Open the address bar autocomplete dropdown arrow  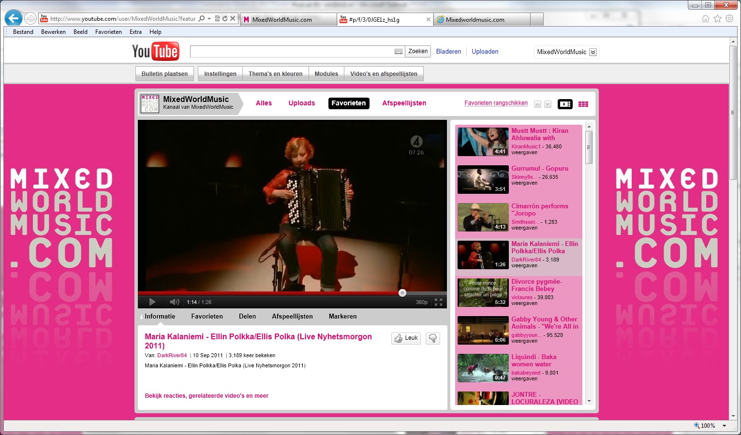(x=209, y=19)
